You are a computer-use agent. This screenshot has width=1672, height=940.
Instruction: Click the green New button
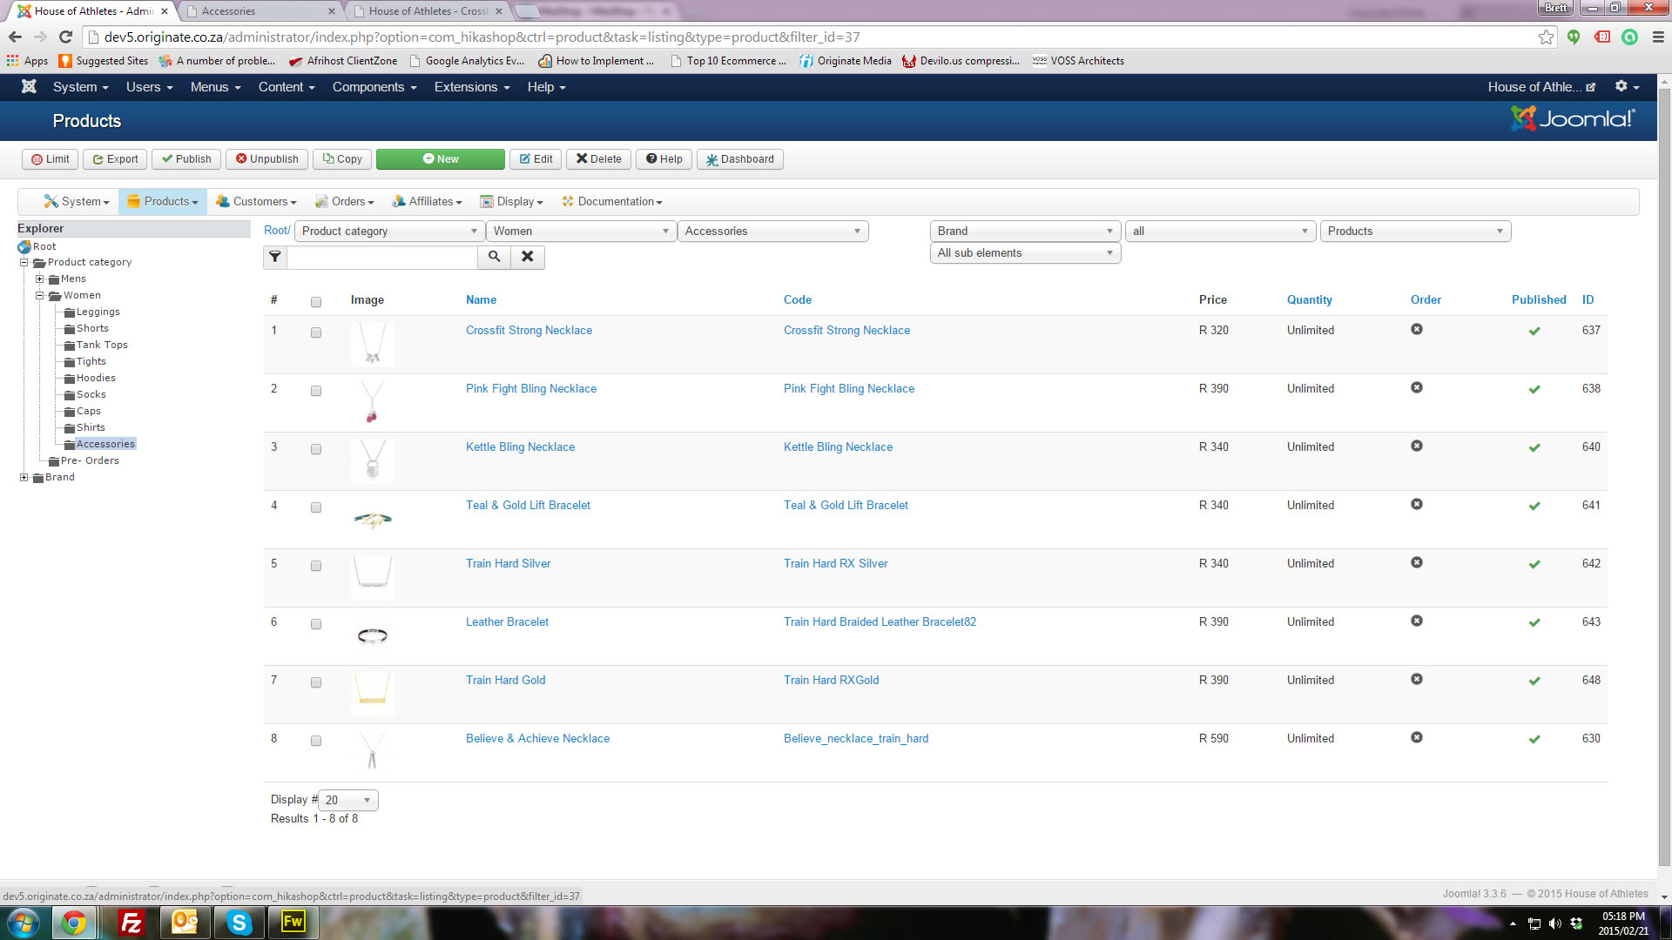440,158
